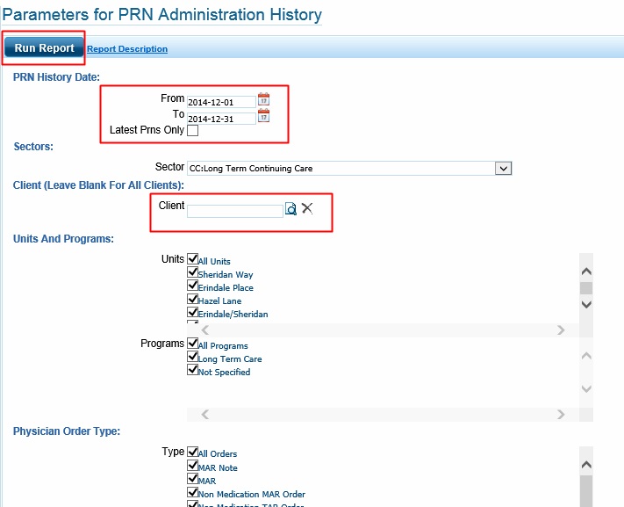The height and width of the screenshot is (507, 624).
Task: Expand the Sector dropdown list
Action: click(x=503, y=168)
